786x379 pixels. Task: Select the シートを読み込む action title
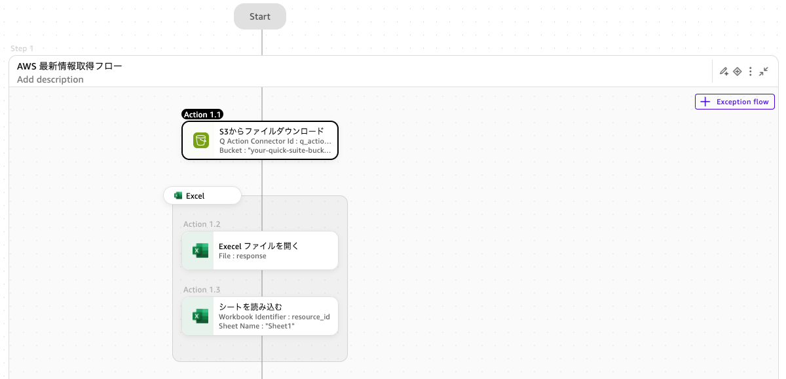coord(250,307)
